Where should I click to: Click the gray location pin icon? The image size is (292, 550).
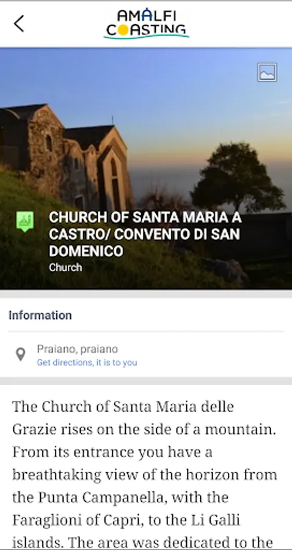(x=21, y=354)
